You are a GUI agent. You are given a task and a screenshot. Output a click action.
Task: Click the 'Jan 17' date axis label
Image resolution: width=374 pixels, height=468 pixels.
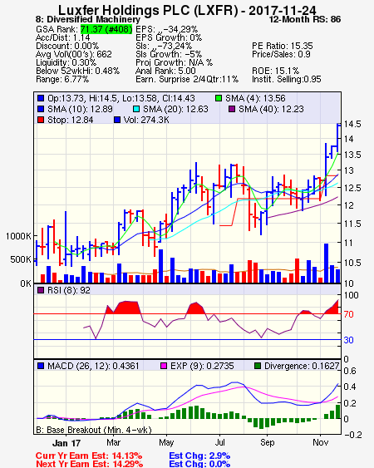click(x=66, y=442)
